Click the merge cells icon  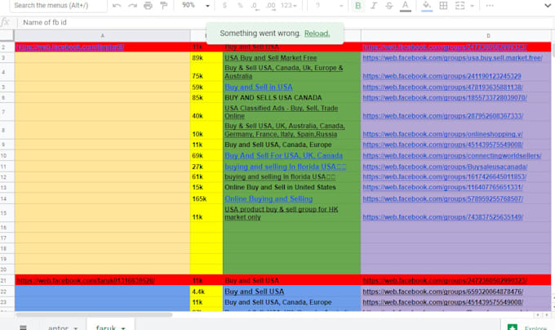pyautogui.click(x=460, y=6)
